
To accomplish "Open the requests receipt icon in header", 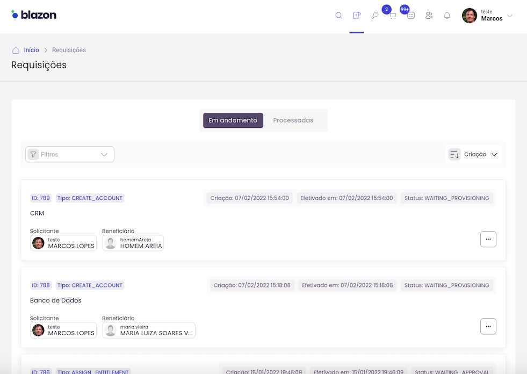I will tap(357, 16).
